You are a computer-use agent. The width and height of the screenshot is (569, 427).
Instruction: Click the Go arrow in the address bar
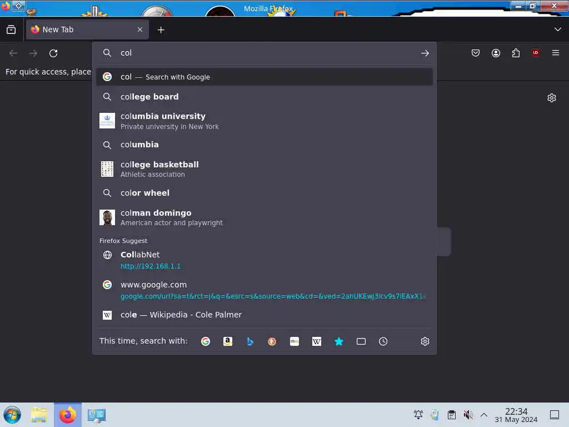point(425,53)
